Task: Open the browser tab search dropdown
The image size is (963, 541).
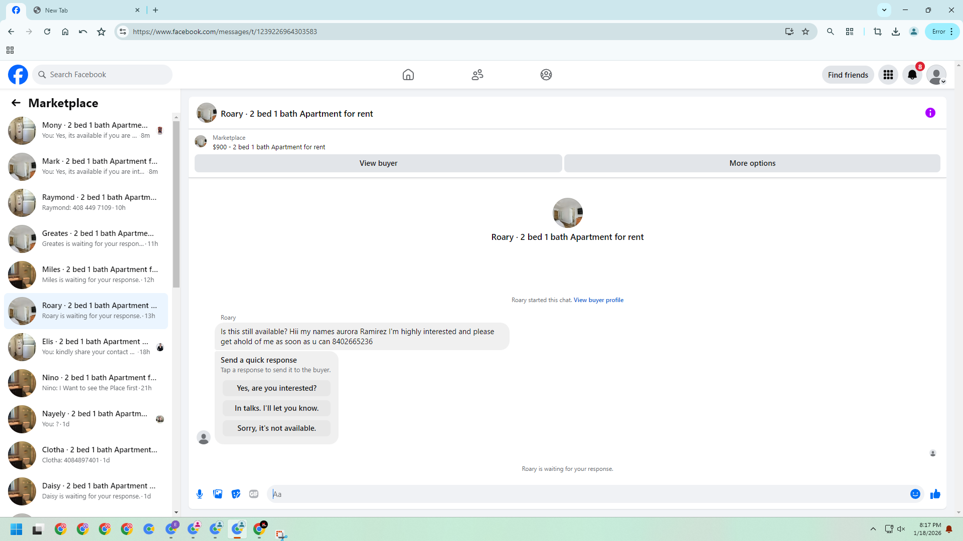Action: click(884, 10)
